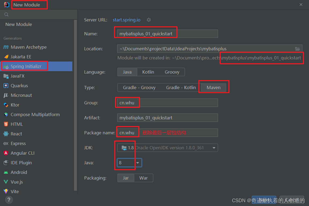Click the Name input field
The width and height of the screenshot is (309, 206).
(x=167, y=34)
